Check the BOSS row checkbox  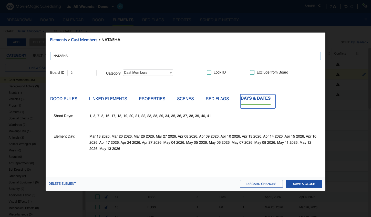point(97,207)
